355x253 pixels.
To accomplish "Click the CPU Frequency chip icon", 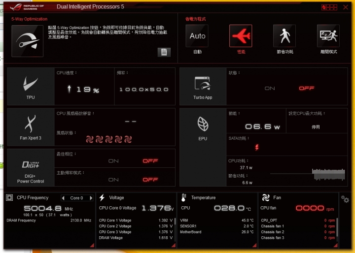I will pyautogui.click(x=9, y=197).
